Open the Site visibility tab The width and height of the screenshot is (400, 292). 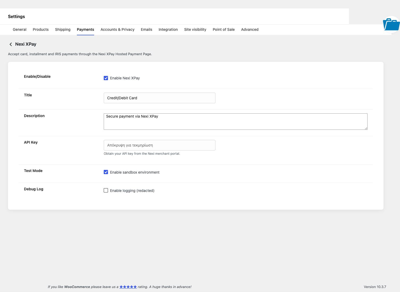click(x=195, y=29)
